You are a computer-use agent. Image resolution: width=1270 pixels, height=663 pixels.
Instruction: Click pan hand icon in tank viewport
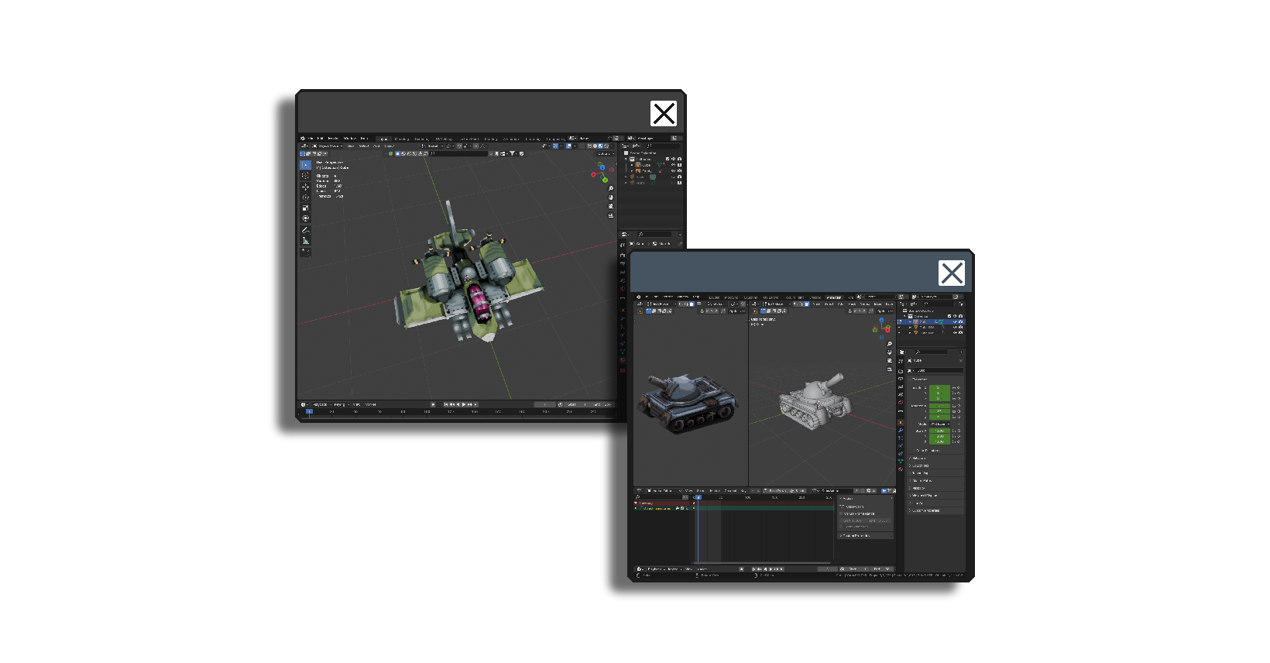click(890, 352)
